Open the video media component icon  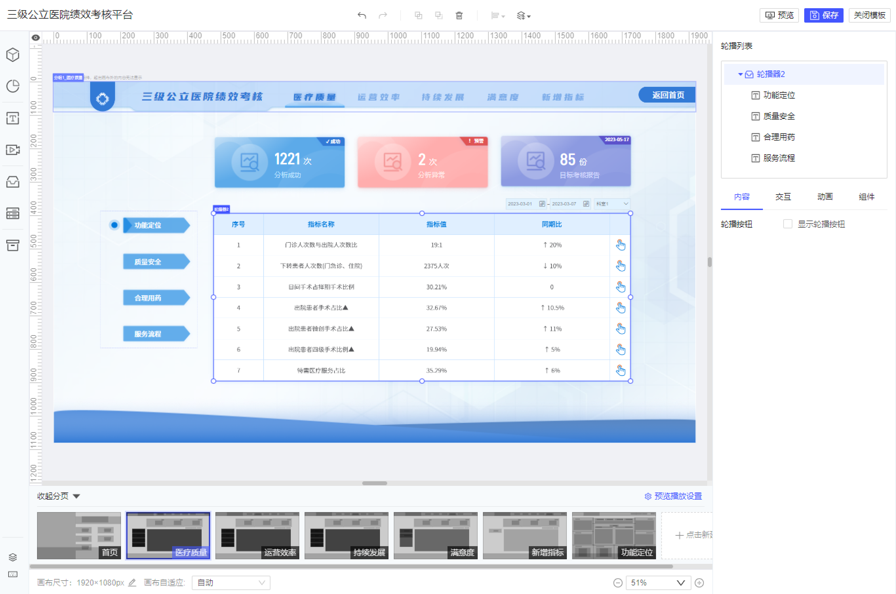point(13,150)
